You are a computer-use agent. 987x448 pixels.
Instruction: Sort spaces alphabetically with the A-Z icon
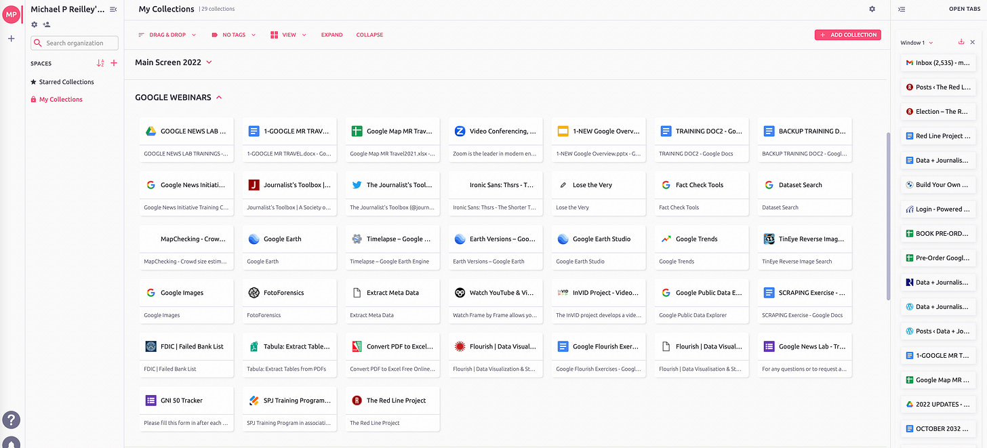100,62
